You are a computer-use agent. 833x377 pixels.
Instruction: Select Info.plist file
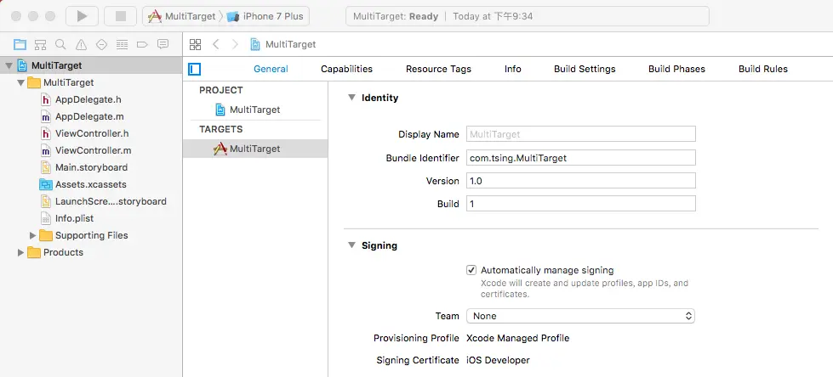click(x=74, y=218)
